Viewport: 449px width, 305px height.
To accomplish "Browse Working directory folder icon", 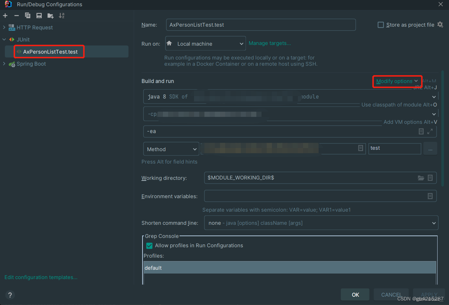I will click(x=421, y=178).
